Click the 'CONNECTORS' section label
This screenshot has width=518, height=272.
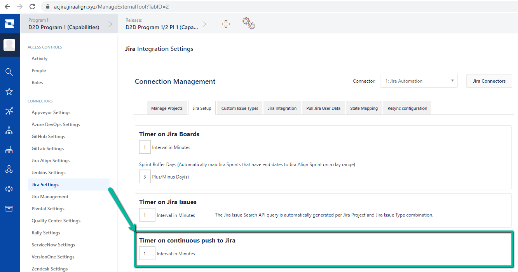tap(40, 101)
